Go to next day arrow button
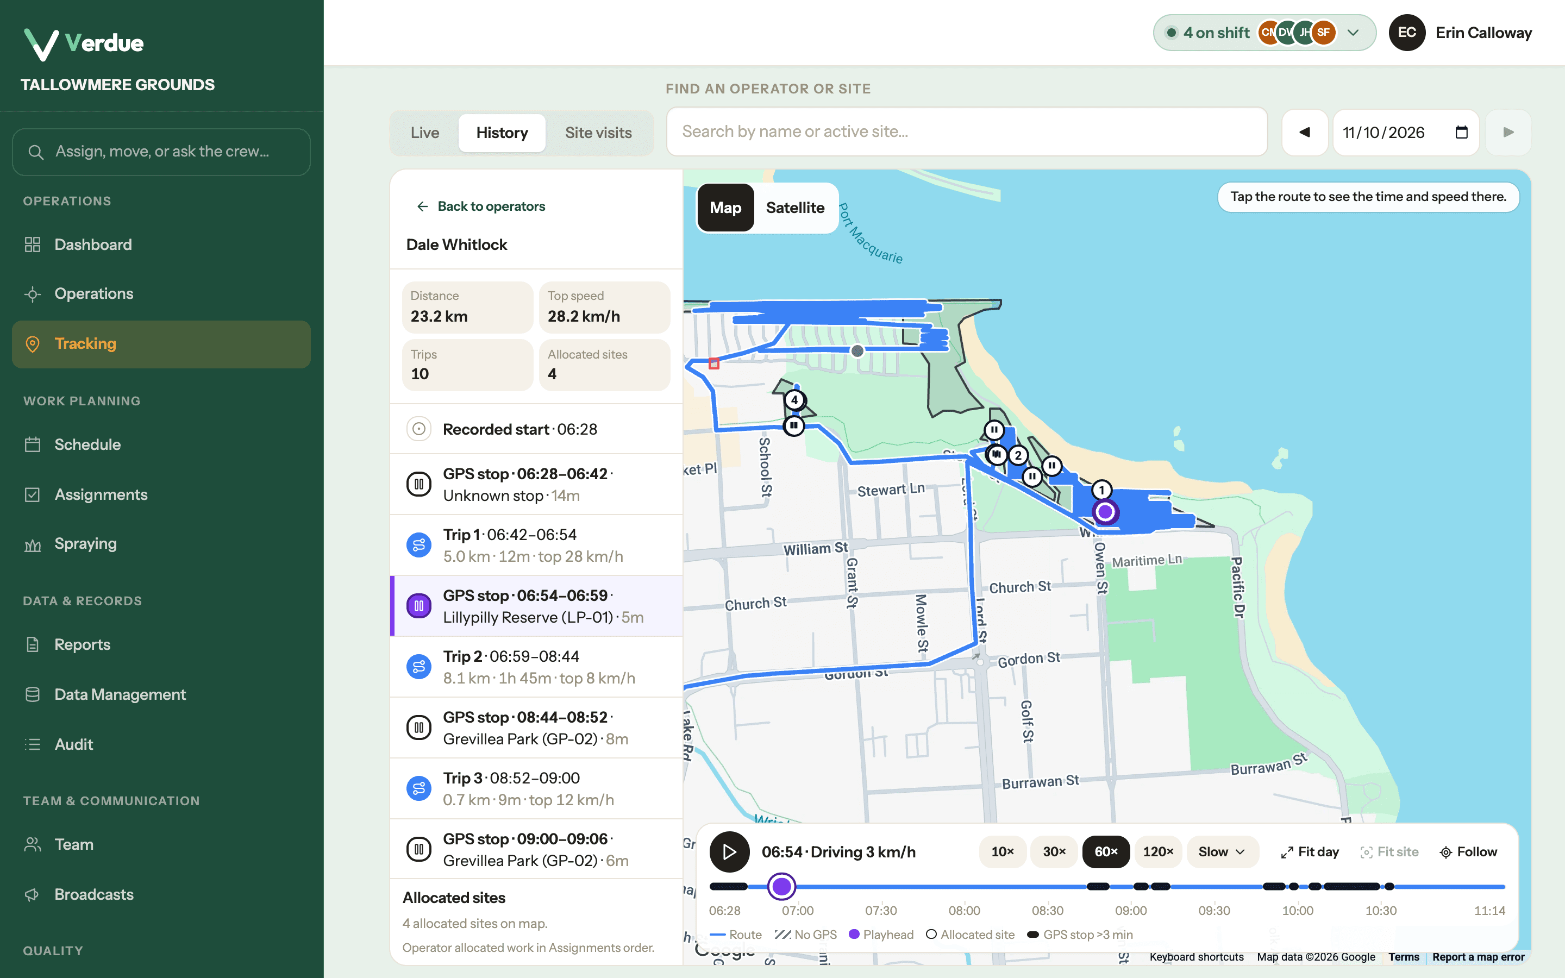Image resolution: width=1565 pixels, height=978 pixels. (1508, 132)
